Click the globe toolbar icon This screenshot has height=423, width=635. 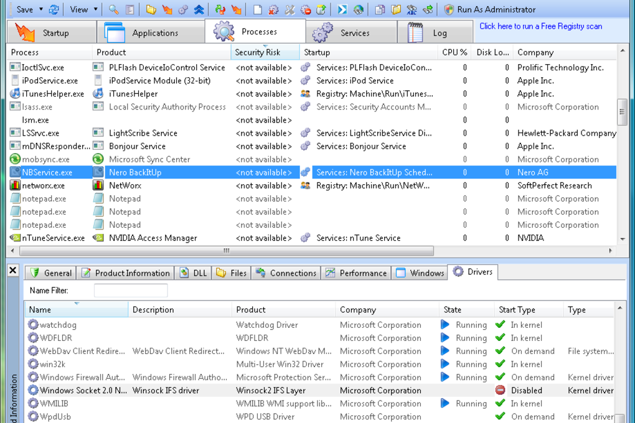(x=359, y=9)
